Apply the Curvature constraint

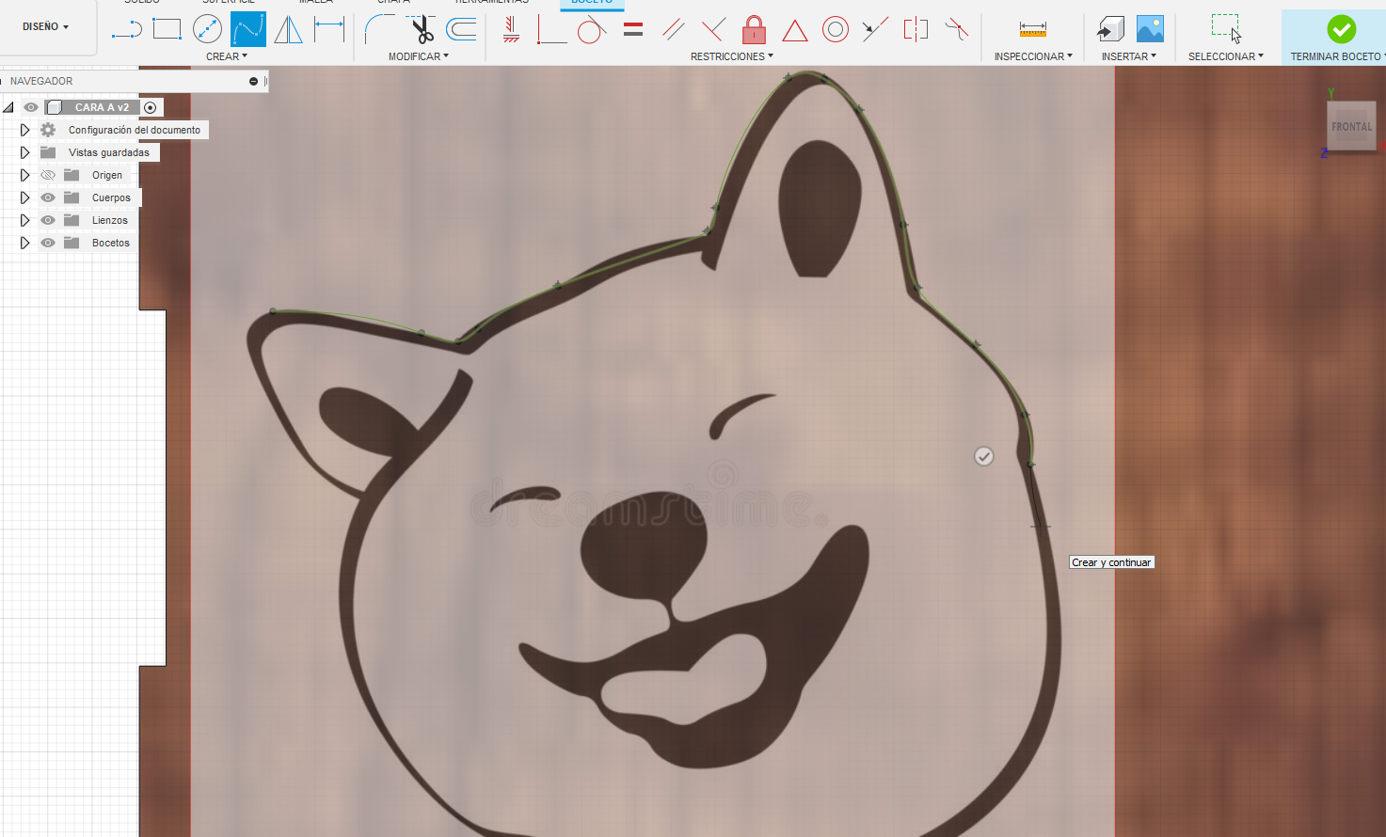[956, 30]
